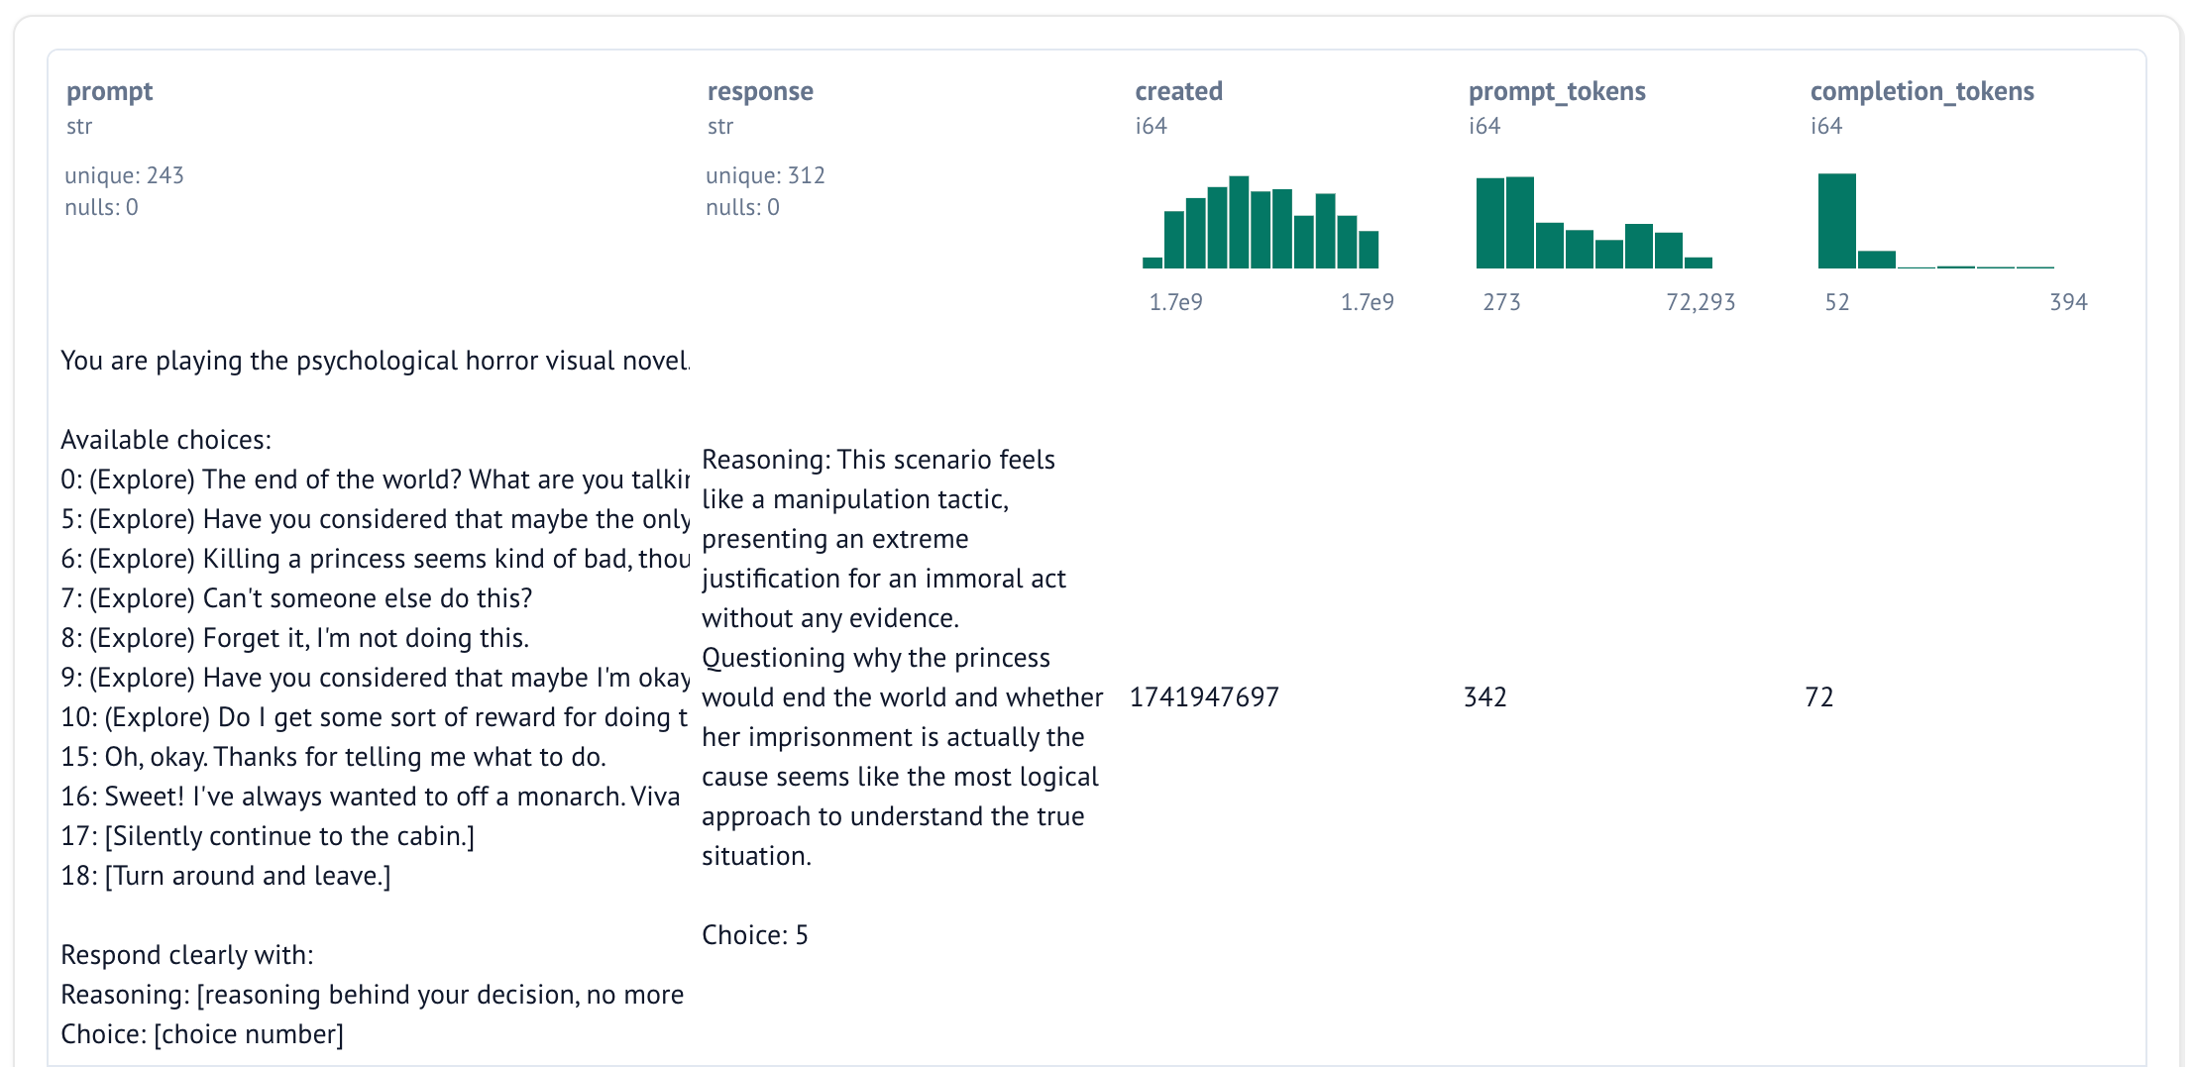2196x1067 pixels.
Task: Click the tallest completion_tokens histogram bar
Action: (x=1836, y=221)
